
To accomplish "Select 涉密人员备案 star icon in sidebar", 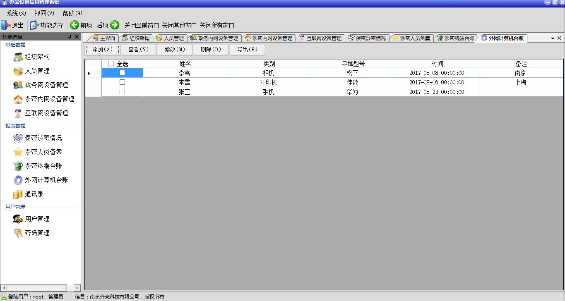I will pyautogui.click(x=18, y=152).
